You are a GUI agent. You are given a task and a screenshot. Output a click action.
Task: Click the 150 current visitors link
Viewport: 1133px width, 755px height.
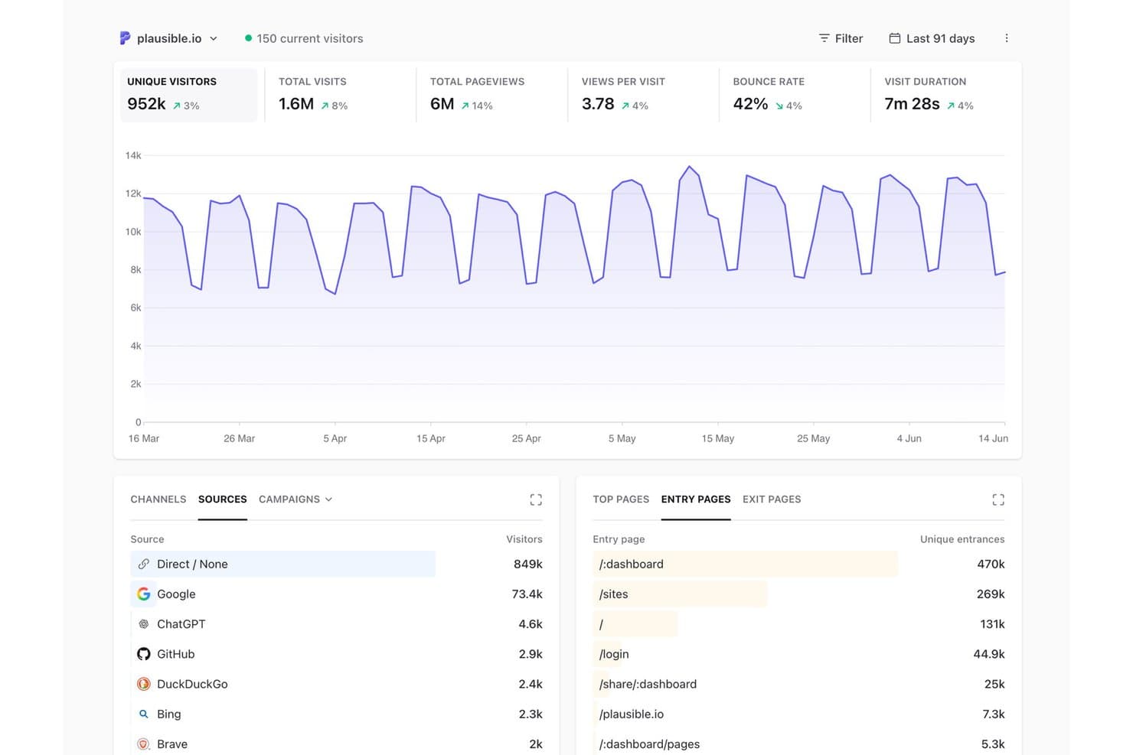pyautogui.click(x=304, y=38)
